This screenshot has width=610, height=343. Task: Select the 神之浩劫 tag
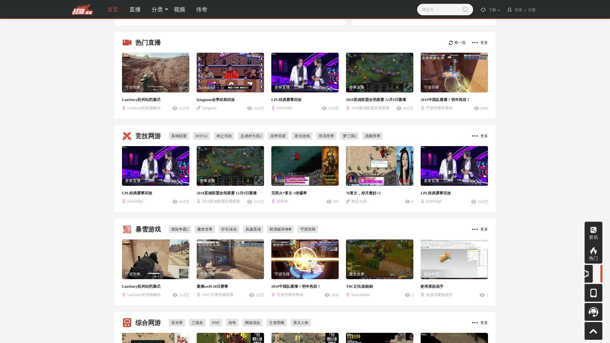point(224,136)
